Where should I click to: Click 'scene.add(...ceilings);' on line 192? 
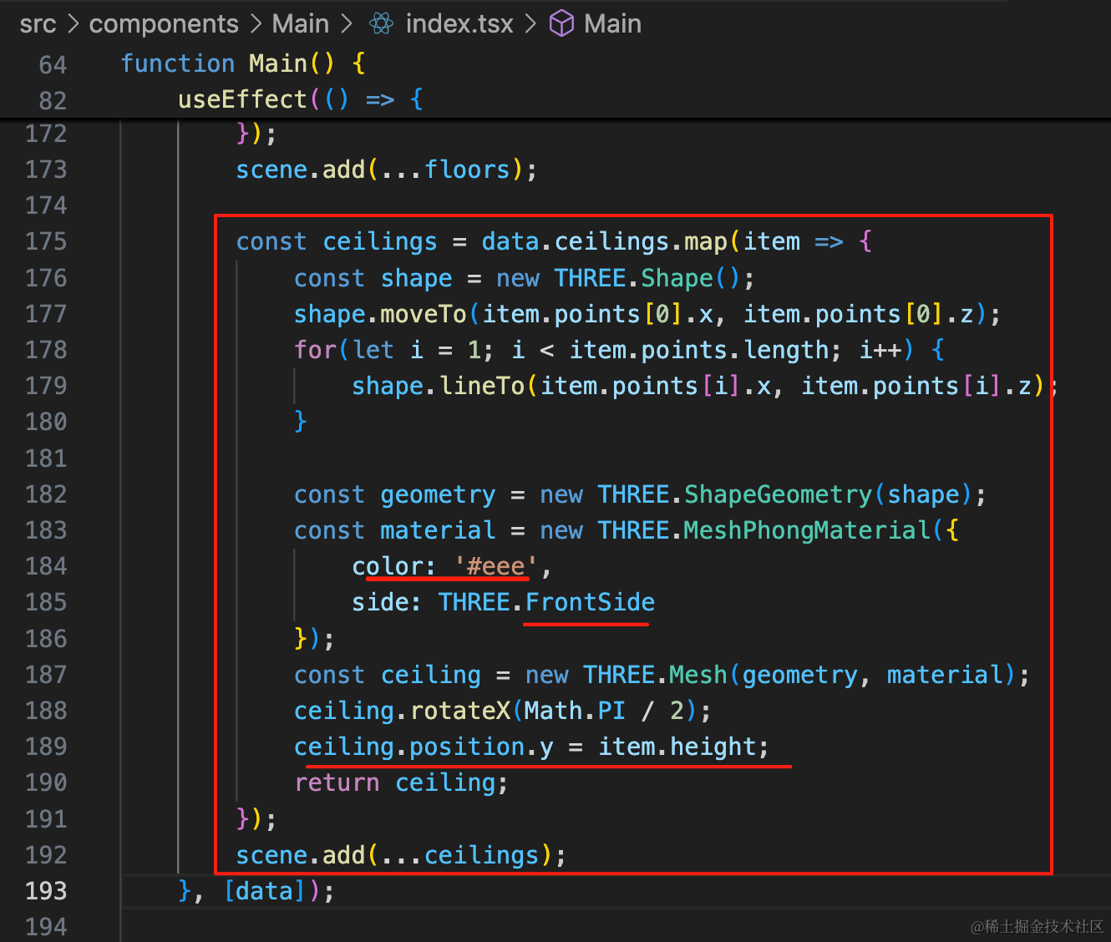pyautogui.click(x=401, y=855)
